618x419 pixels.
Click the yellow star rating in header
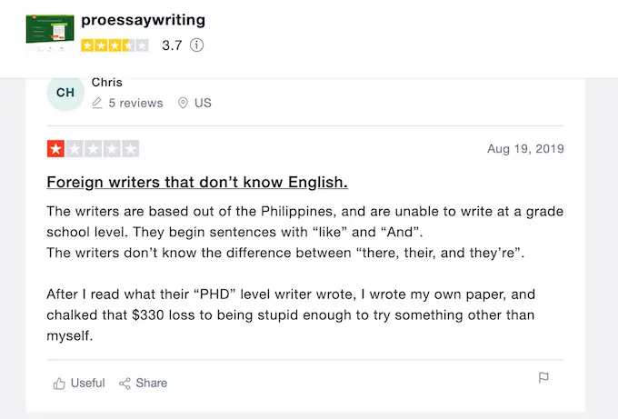click(x=115, y=45)
